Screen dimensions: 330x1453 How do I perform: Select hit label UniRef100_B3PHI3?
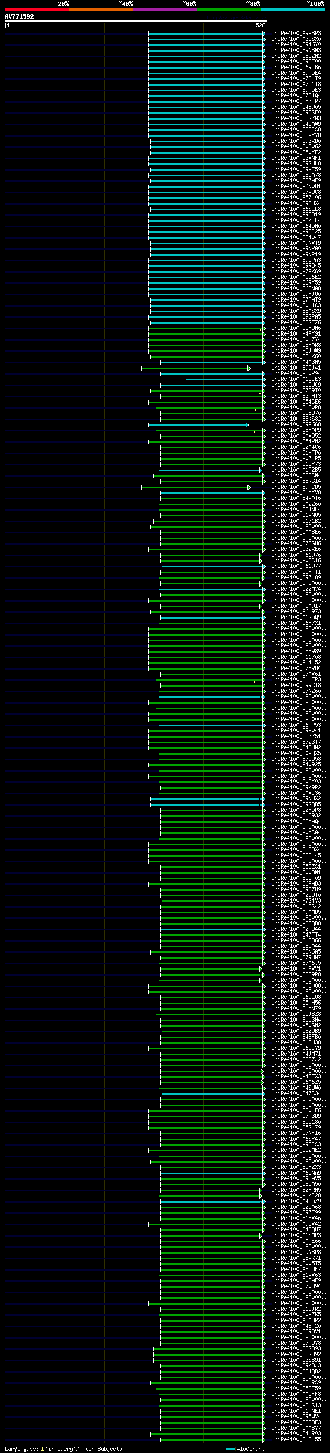[296, 396]
